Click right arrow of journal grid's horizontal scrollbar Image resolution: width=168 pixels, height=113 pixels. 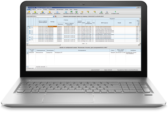[139, 45]
